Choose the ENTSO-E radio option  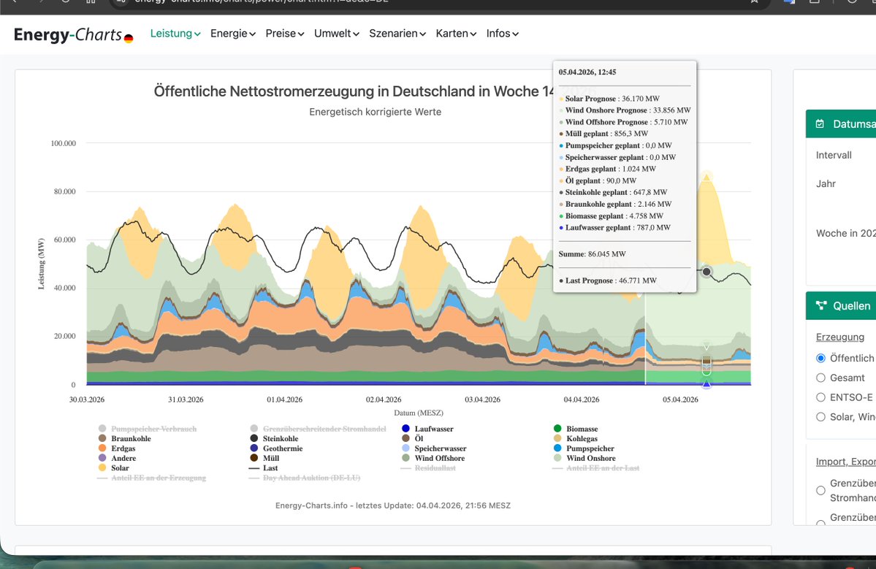click(x=820, y=397)
